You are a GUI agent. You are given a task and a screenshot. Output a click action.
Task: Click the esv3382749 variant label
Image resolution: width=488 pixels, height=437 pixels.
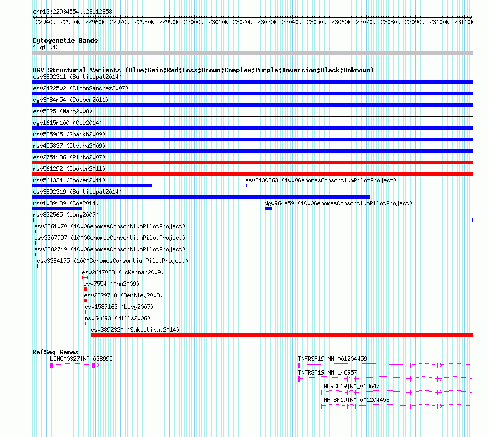pos(110,249)
